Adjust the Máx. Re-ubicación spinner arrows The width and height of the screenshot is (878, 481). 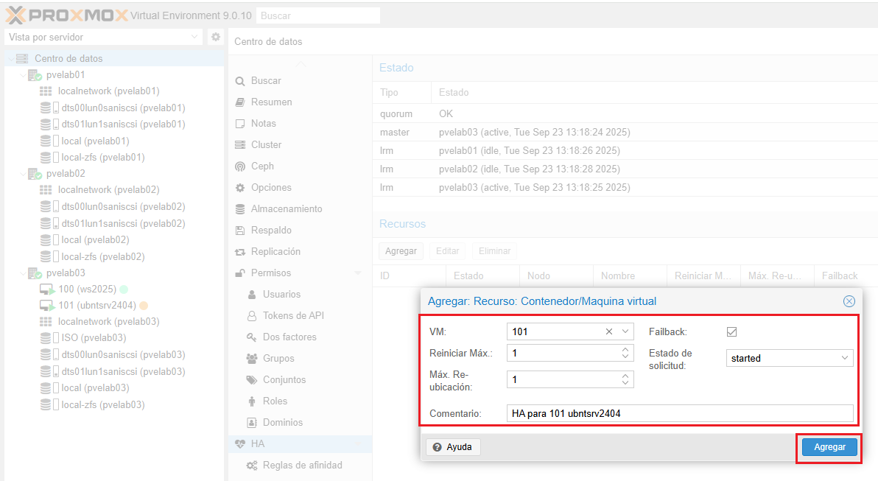625,379
